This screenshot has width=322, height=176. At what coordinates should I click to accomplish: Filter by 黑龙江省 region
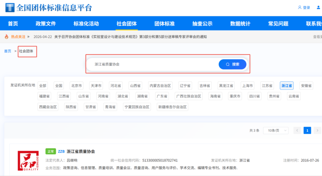(226, 86)
